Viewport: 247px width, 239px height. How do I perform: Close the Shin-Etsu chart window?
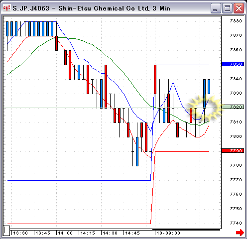click(239, 8)
